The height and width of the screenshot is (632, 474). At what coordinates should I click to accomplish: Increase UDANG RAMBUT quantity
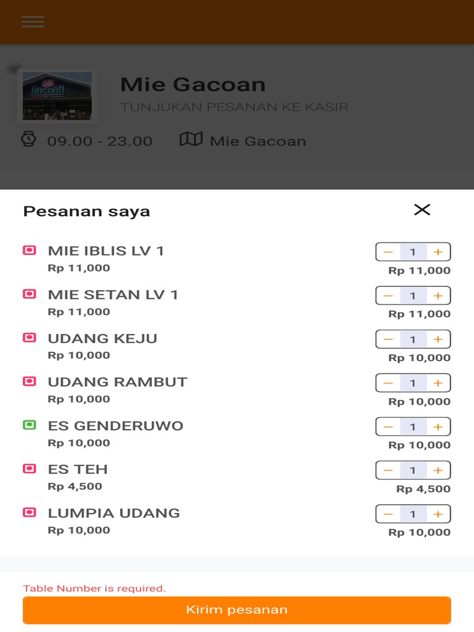coord(438,383)
